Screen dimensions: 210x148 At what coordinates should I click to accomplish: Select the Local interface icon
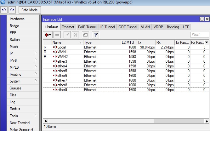point(55,47)
